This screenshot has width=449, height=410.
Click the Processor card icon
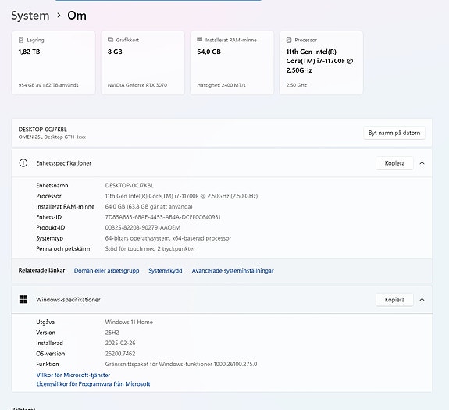(289, 40)
